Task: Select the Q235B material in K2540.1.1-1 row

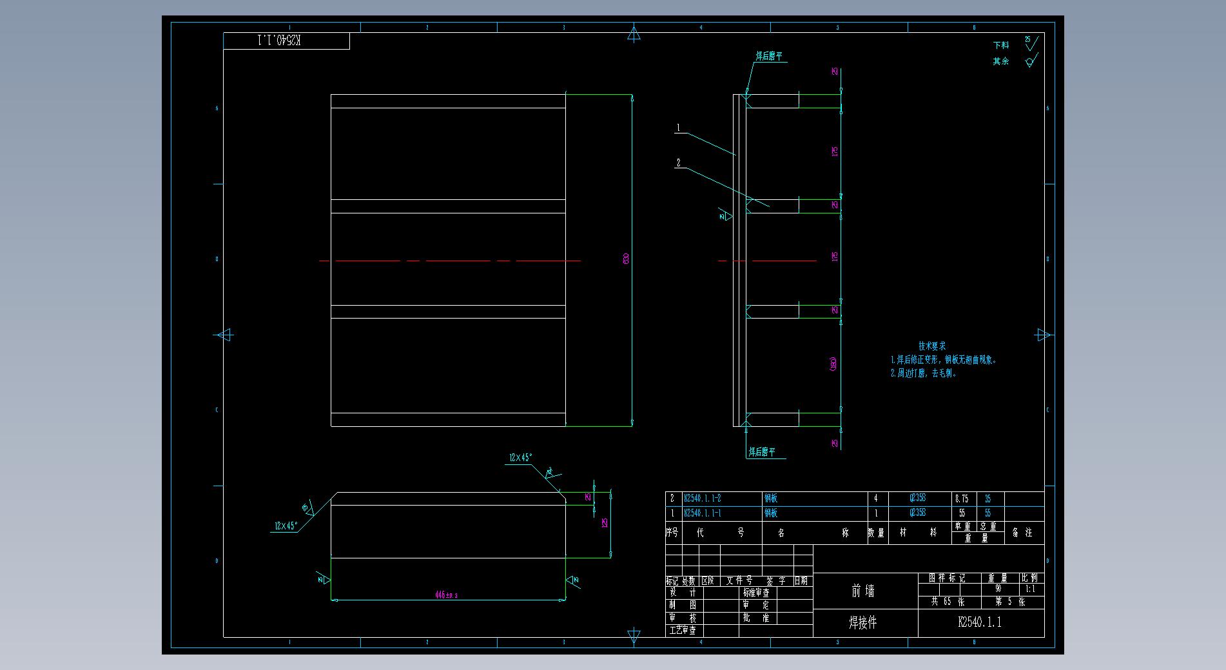Action: (x=917, y=513)
